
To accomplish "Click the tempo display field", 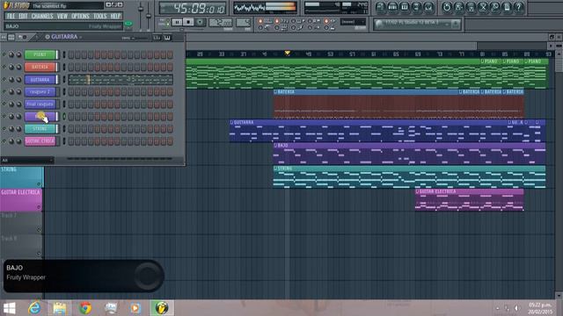I will (221, 23).
